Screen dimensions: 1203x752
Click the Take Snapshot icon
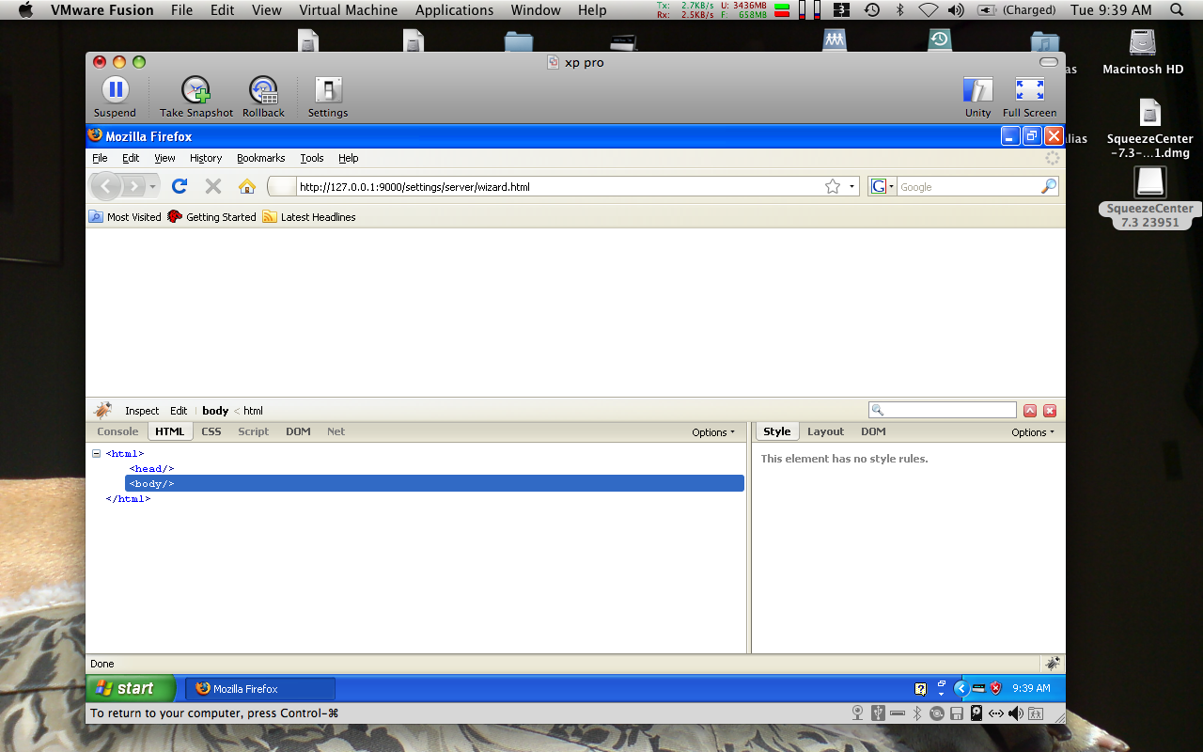coord(195,90)
